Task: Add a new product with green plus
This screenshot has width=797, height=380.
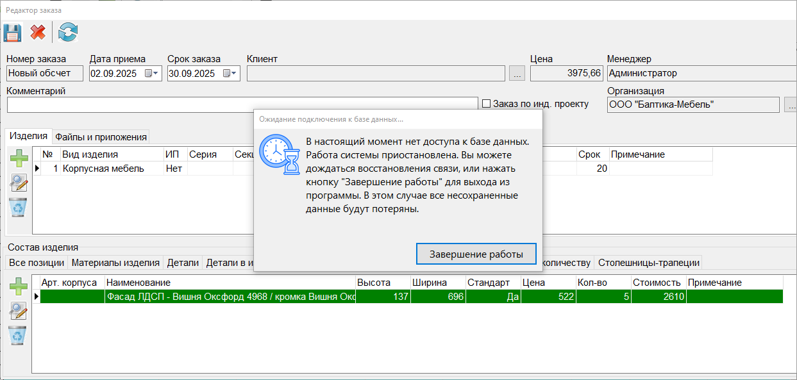Action: pyautogui.click(x=19, y=158)
